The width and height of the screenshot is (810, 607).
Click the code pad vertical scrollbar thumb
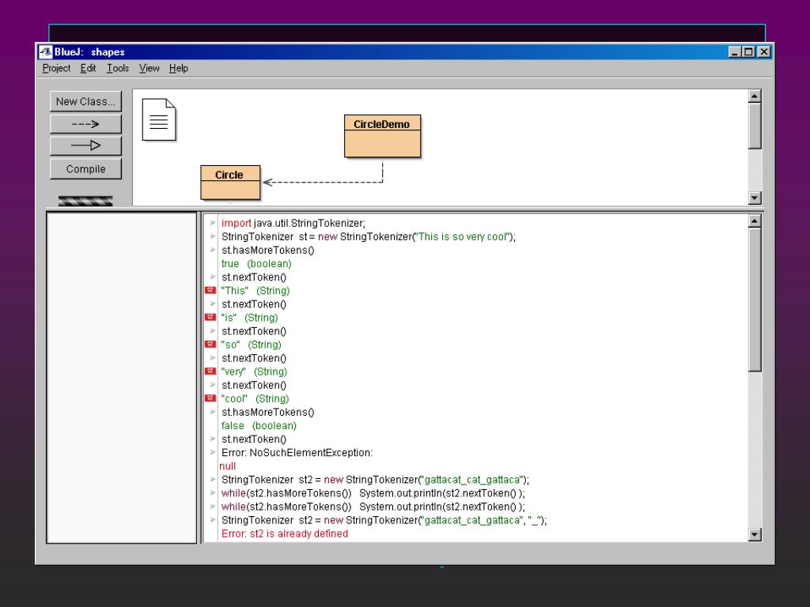[x=755, y=300]
